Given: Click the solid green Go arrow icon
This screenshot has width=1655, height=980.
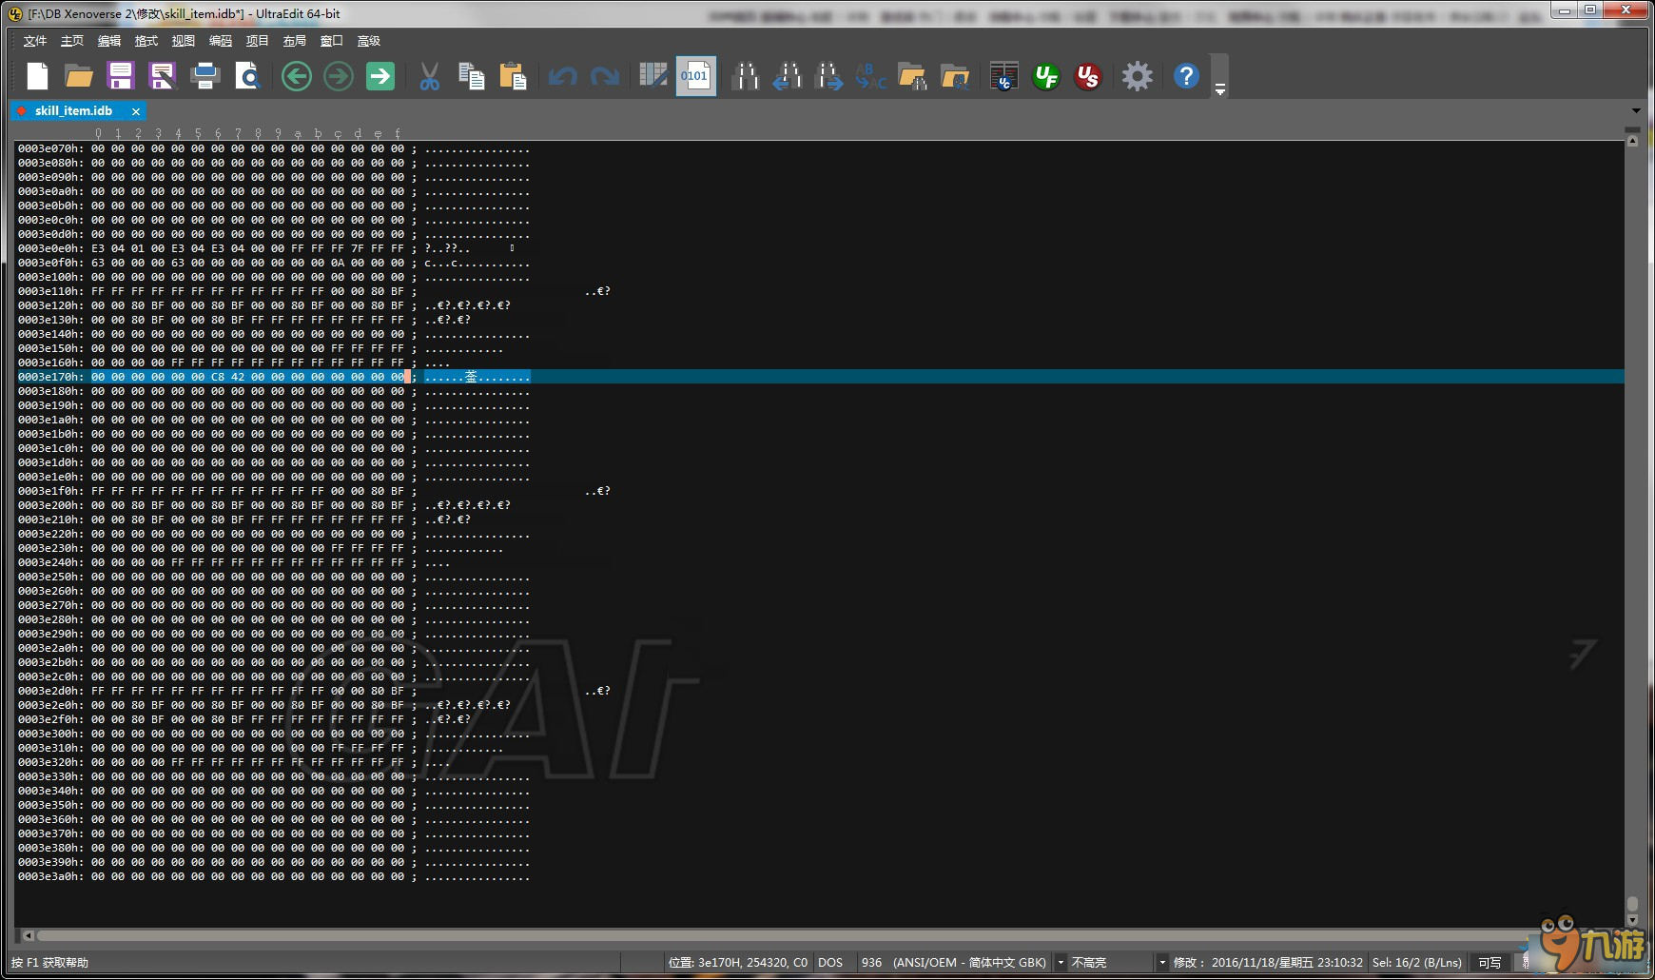Looking at the screenshot, I should (x=380, y=76).
